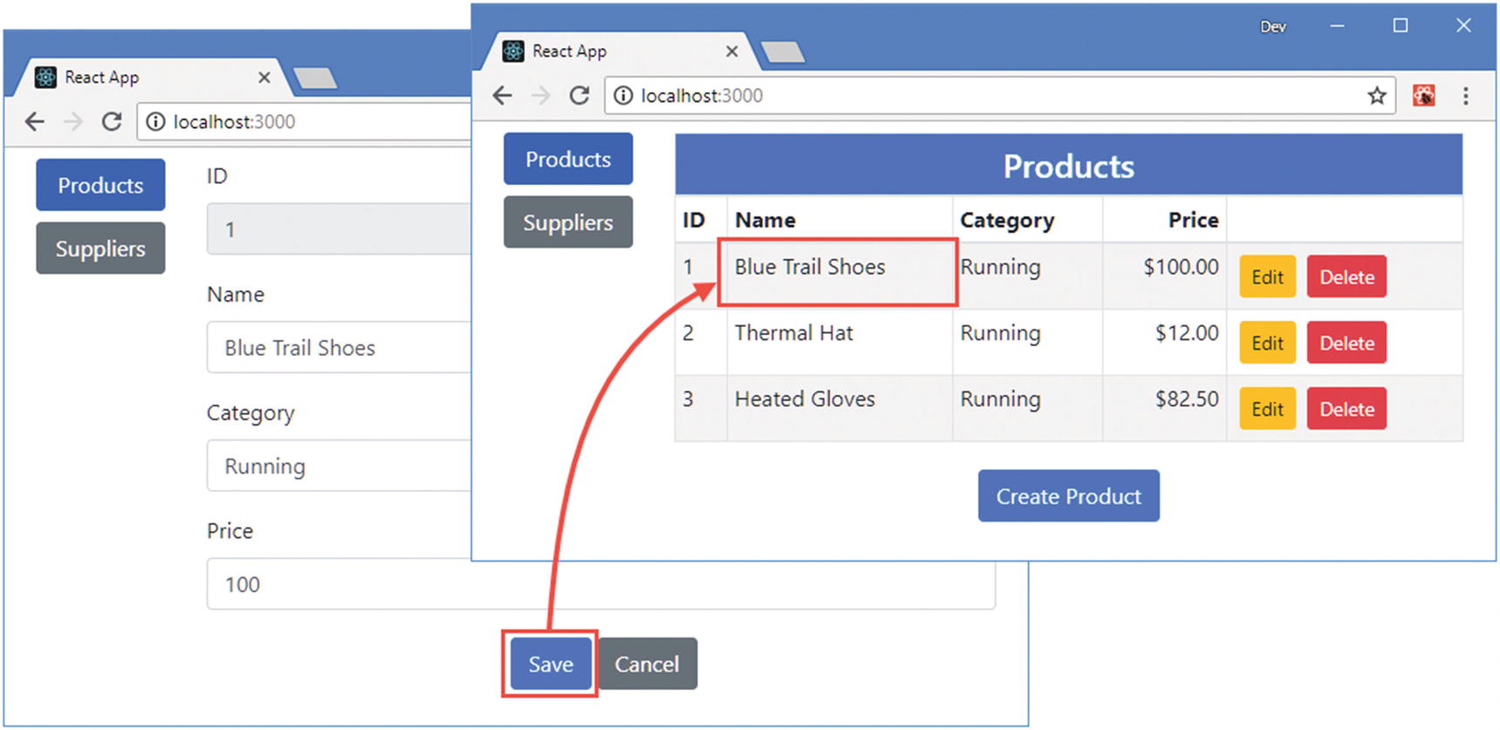Image resolution: width=1500 pixels, height=730 pixels.
Task: Reload the page in the Products table window
Action: click(x=579, y=96)
